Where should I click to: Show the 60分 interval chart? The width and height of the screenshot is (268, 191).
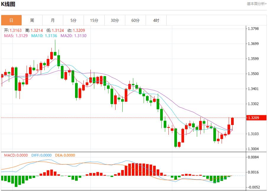(135, 20)
